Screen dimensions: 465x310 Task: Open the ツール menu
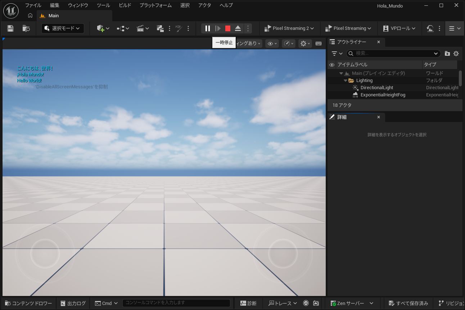(x=104, y=5)
